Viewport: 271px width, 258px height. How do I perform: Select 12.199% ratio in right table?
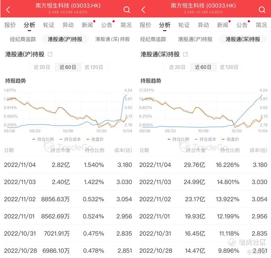(x=228, y=216)
